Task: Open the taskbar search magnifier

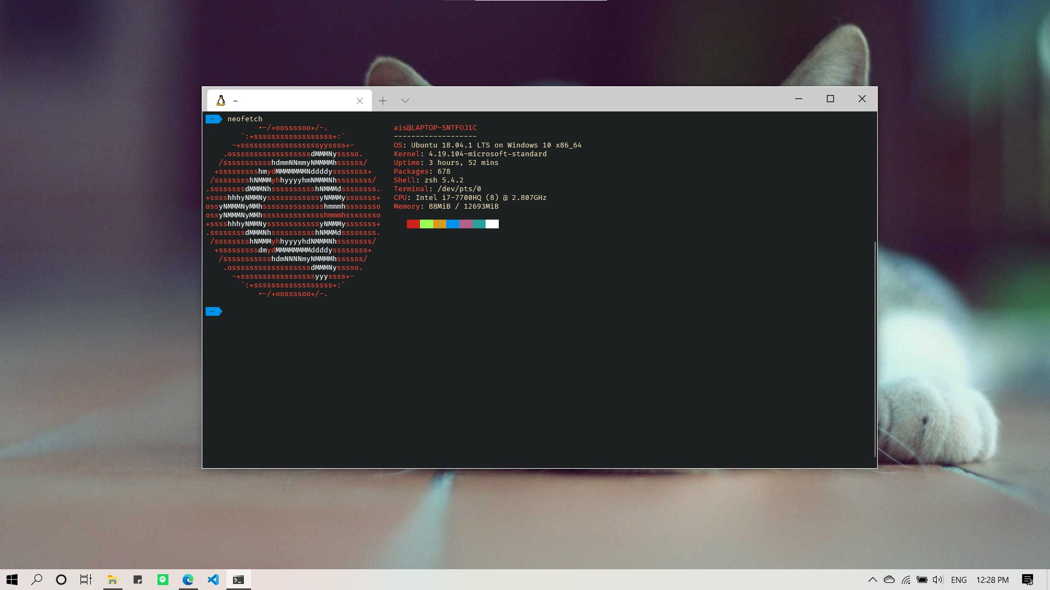Action: tap(37, 580)
